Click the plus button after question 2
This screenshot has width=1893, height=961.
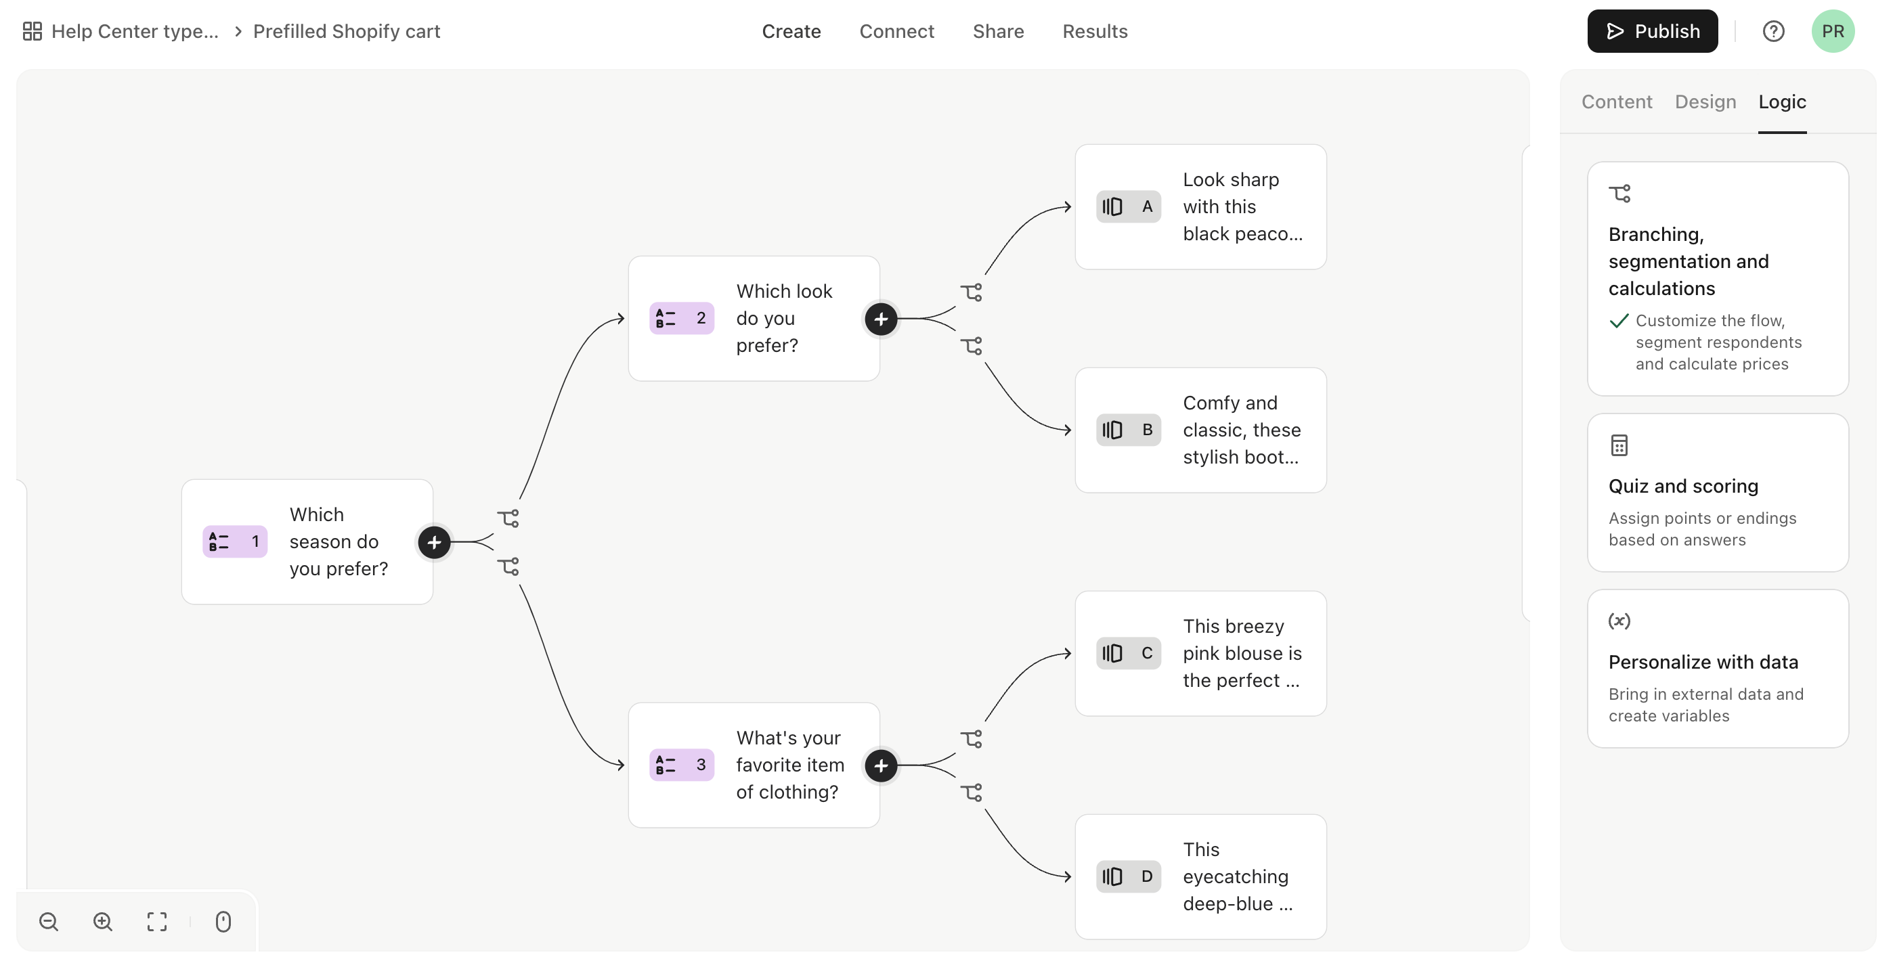point(881,319)
